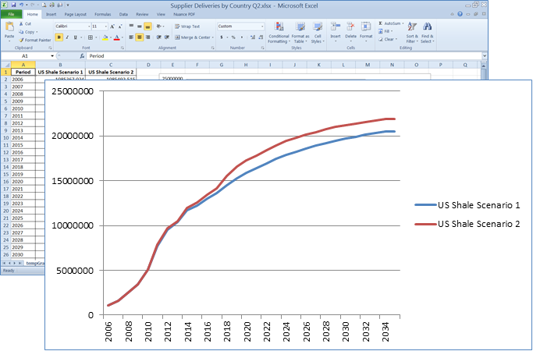533x351 pixels.
Task: Toggle Italic formatting
Action: point(68,37)
